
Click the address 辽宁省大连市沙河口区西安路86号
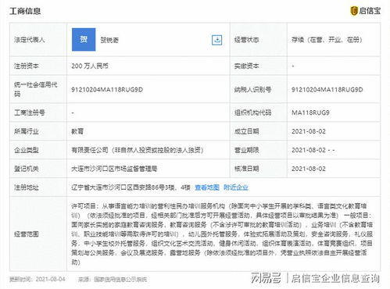click(x=131, y=187)
